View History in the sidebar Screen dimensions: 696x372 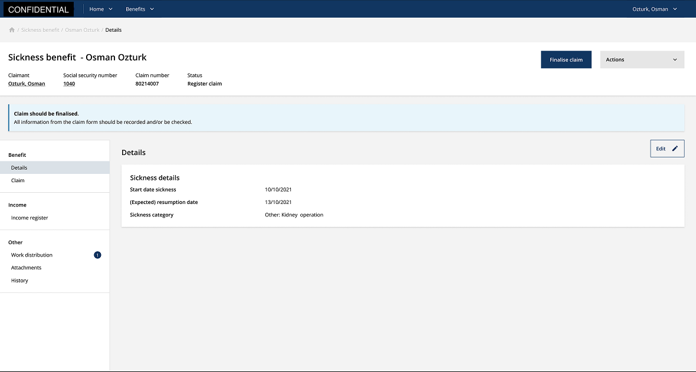(19, 281)
